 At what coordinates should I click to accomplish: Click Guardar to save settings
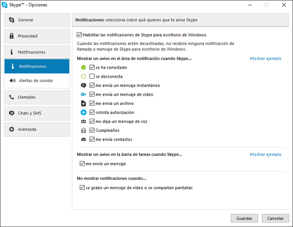[x=244, y=218]
